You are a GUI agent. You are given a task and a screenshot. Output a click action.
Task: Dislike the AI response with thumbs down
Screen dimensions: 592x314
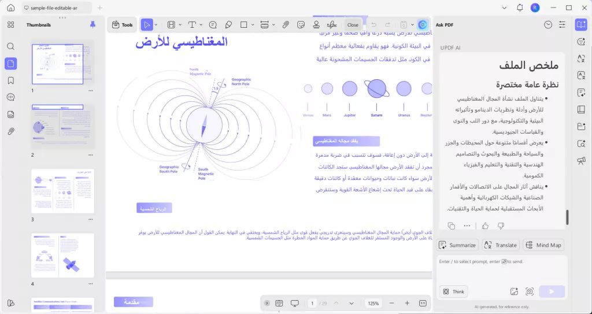coord(501,226)
